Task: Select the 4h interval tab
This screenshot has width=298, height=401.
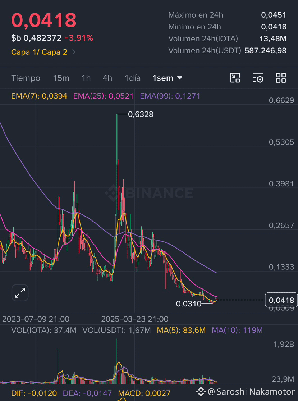Action: (x=107, y=78)
